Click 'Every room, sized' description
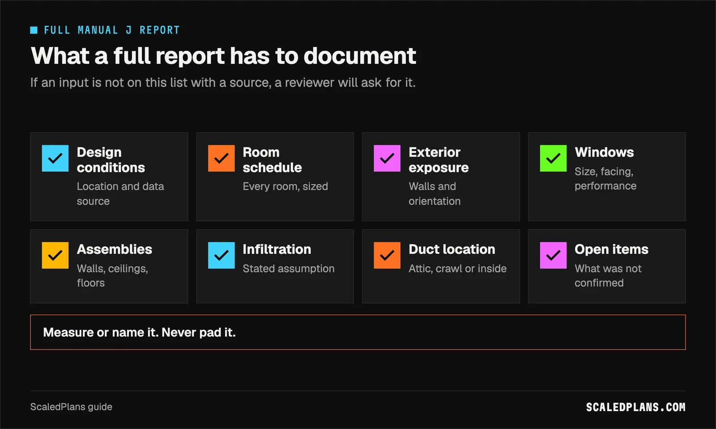The height and width of the screenshot is (429, 716). [x=285, y=186]
